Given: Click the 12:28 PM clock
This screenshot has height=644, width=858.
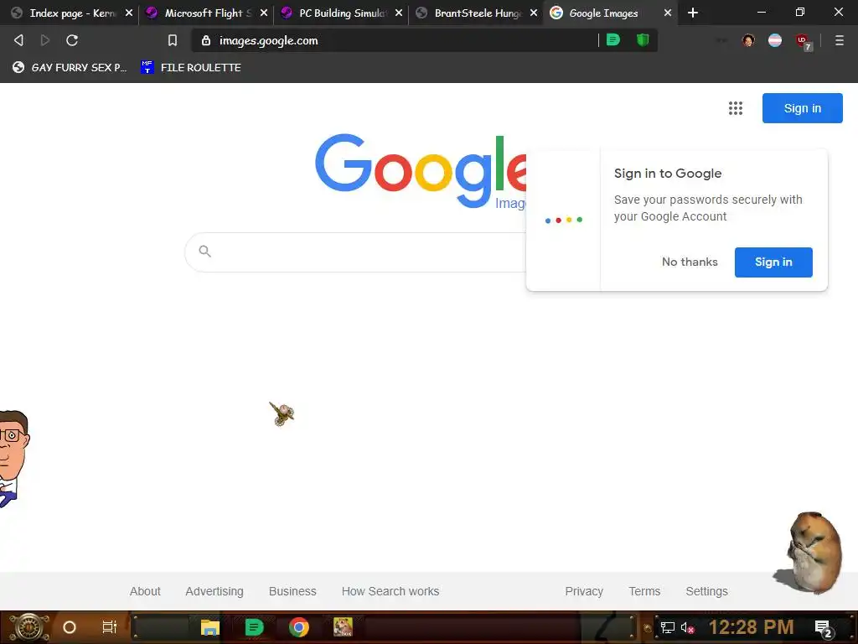Looking at the screenshot, I should [x=751, y=627].
